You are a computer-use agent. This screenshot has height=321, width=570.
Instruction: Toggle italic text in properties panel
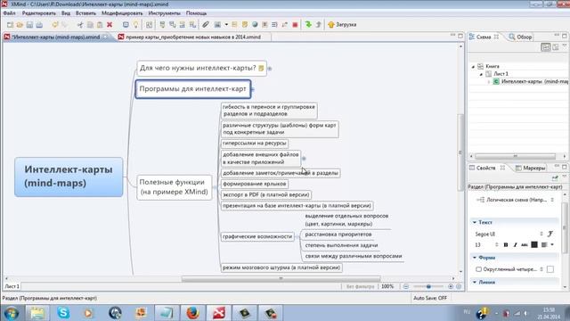tap(515, 245)
